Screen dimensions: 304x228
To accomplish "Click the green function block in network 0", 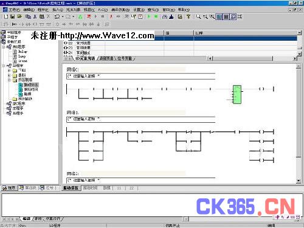I will pyautogui.click(x=237, y=94).
